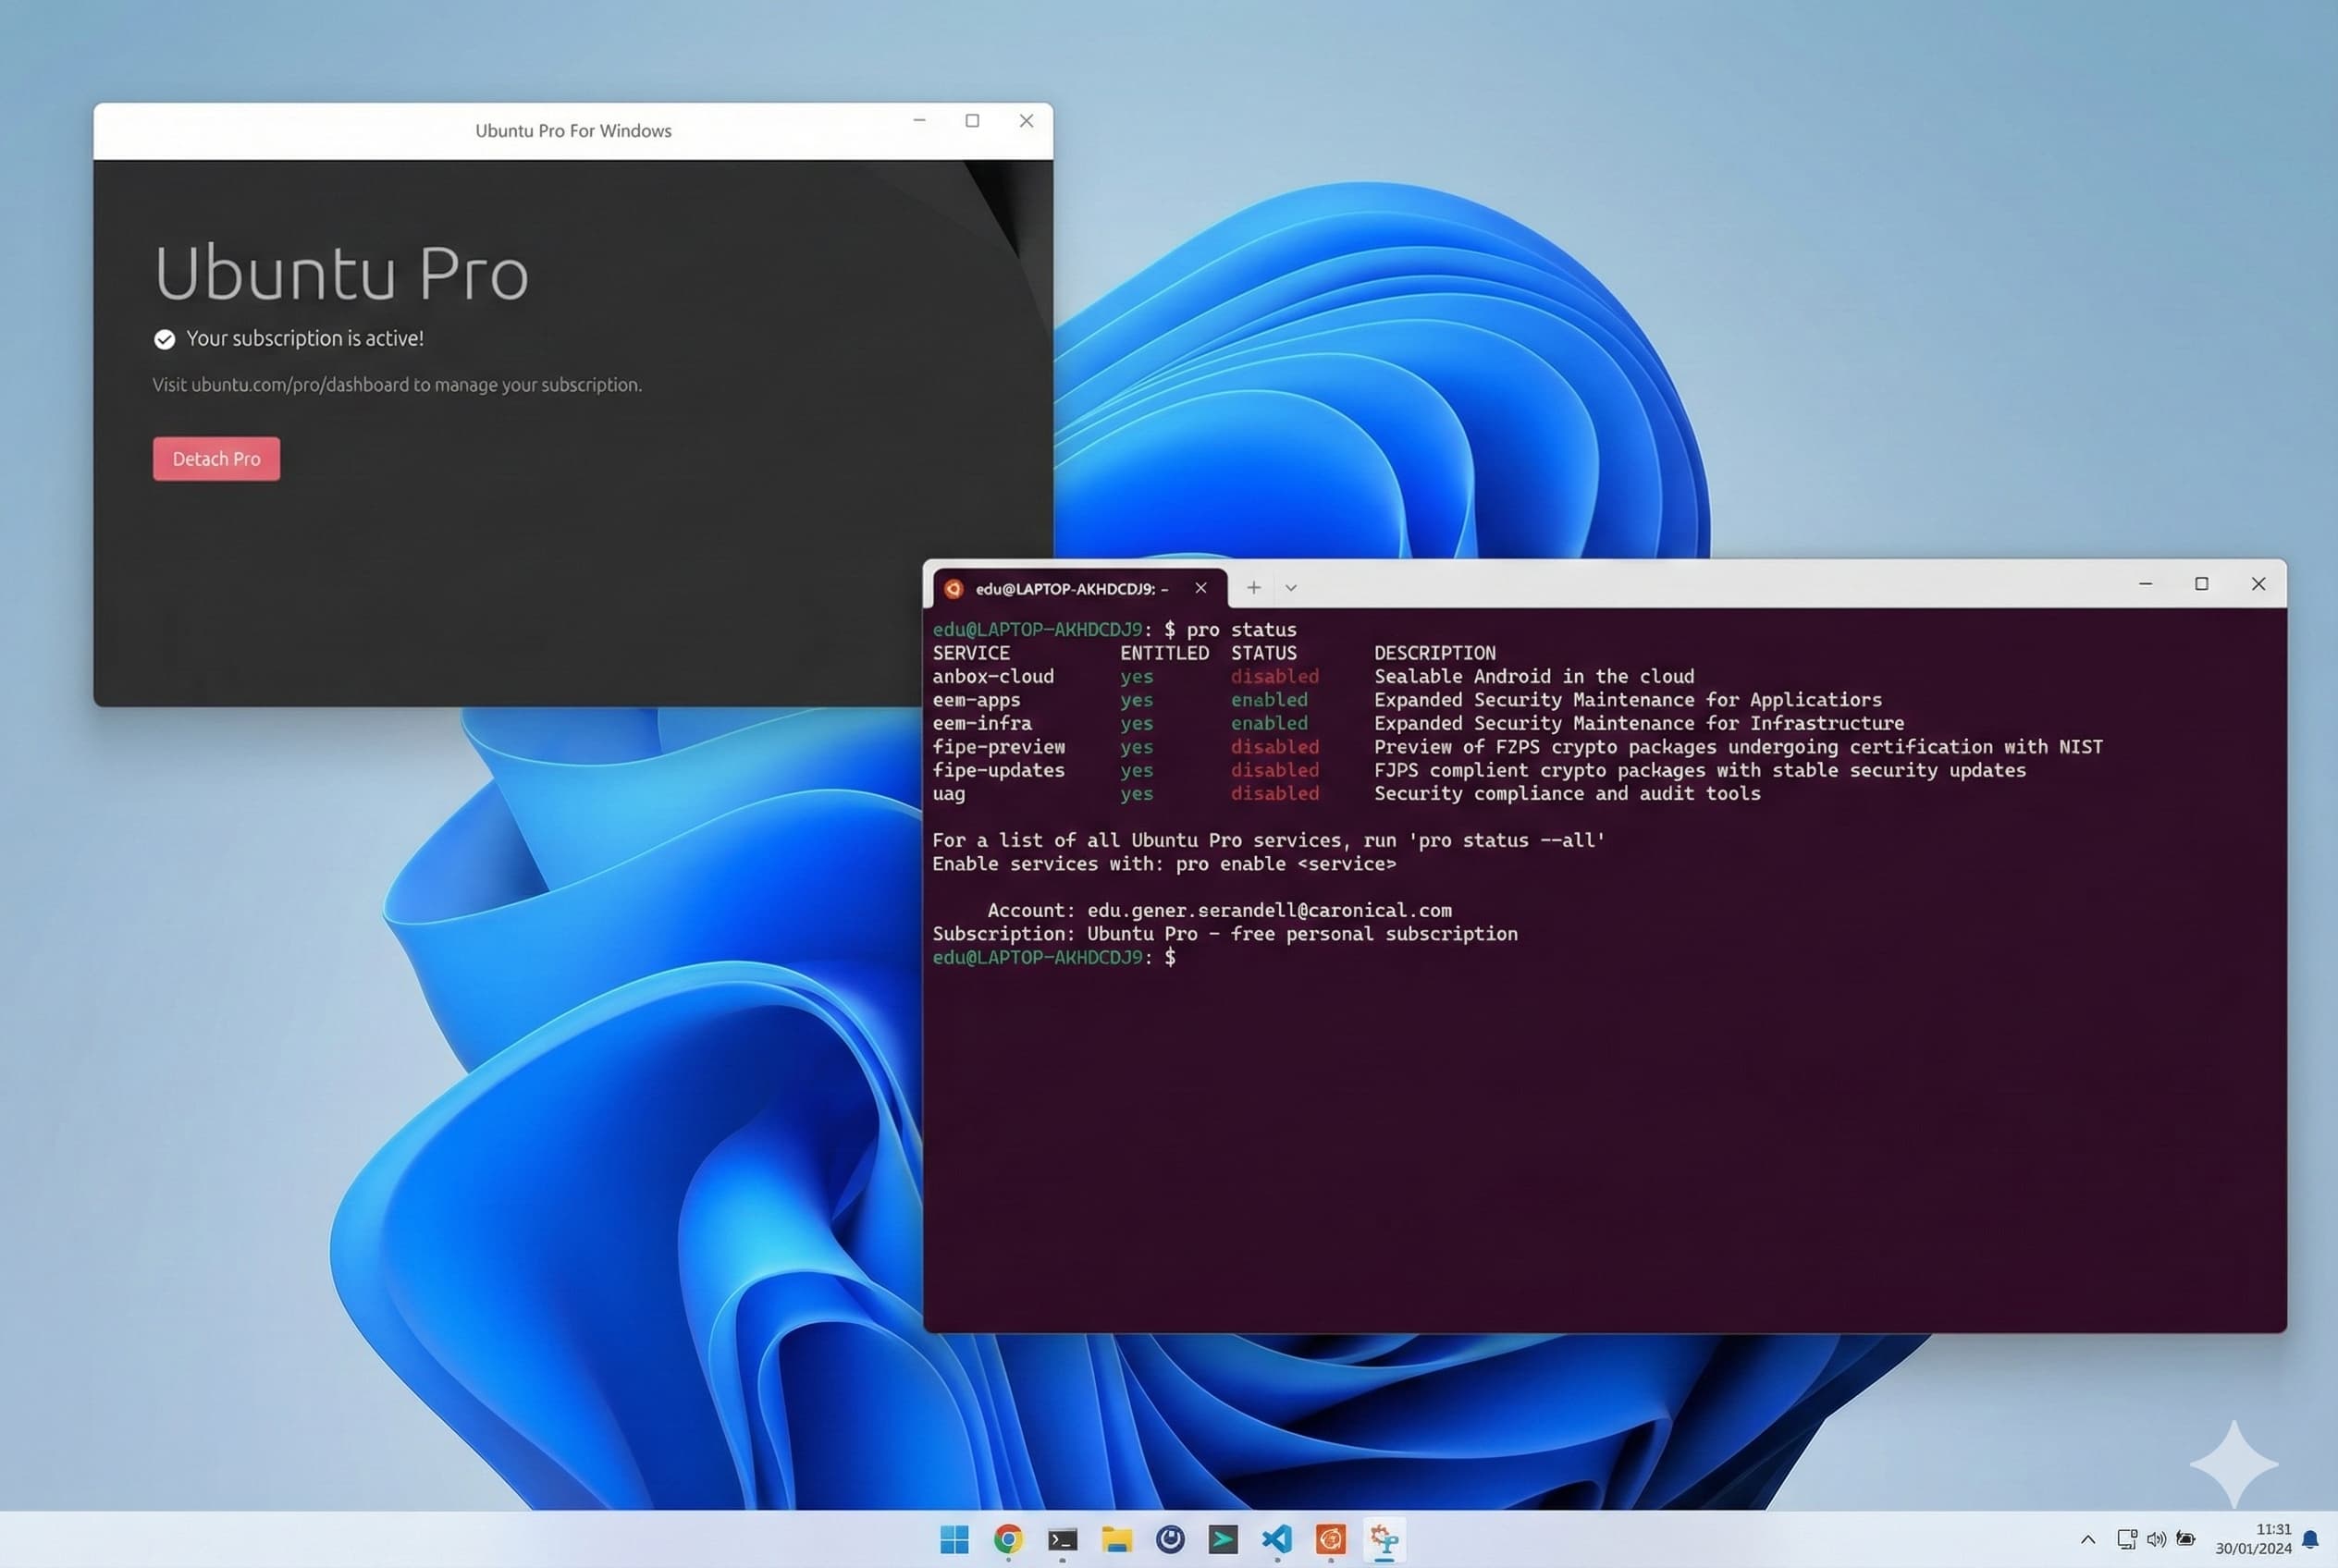
Task: Open notifications bell icon
Action: (2310, 1540)
